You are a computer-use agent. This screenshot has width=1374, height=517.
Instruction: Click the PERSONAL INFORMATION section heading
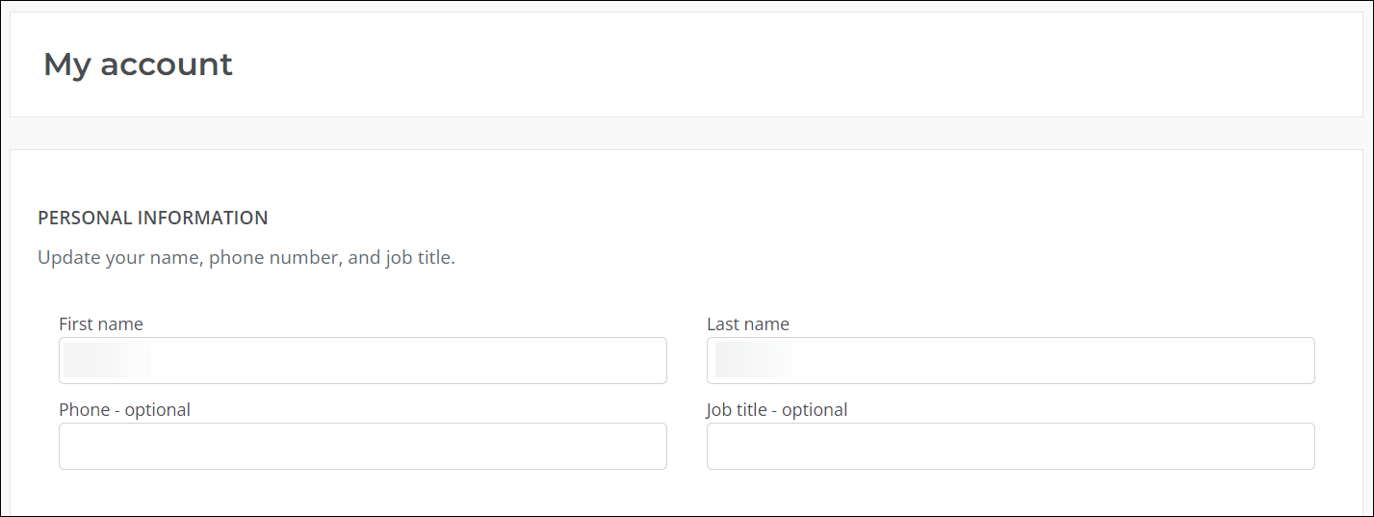[153, 219]
